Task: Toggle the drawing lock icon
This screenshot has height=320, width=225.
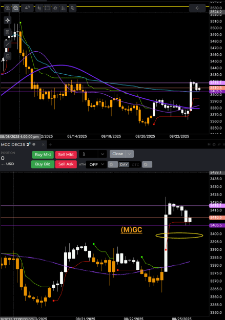Action: (x=8, y=56)
